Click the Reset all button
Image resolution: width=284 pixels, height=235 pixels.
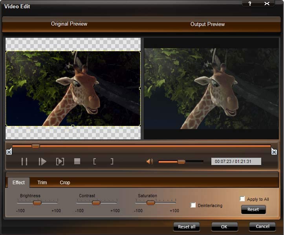(x=187, y=227)
